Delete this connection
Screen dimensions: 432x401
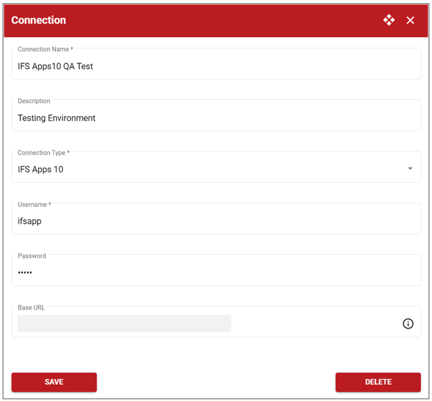378,382
